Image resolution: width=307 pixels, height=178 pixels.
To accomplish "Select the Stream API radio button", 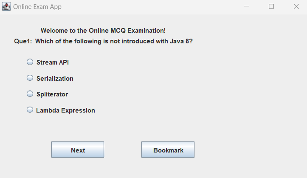I will 30,62.
